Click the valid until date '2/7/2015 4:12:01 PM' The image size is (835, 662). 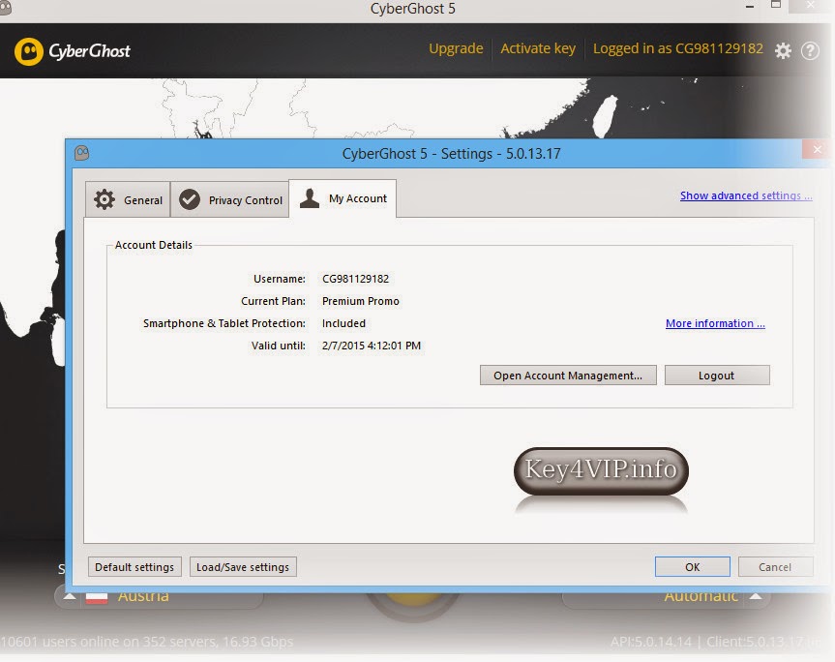(x=372, y=346)
